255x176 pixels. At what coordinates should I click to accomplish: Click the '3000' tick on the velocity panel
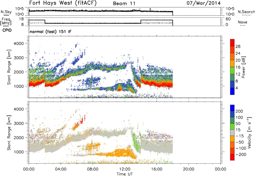18,123
